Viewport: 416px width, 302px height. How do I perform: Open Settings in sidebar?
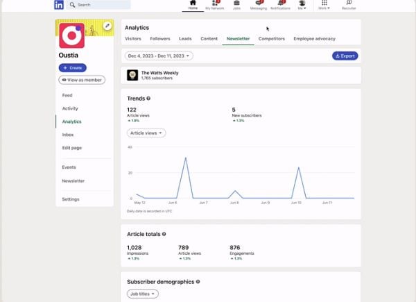[71, 199]
